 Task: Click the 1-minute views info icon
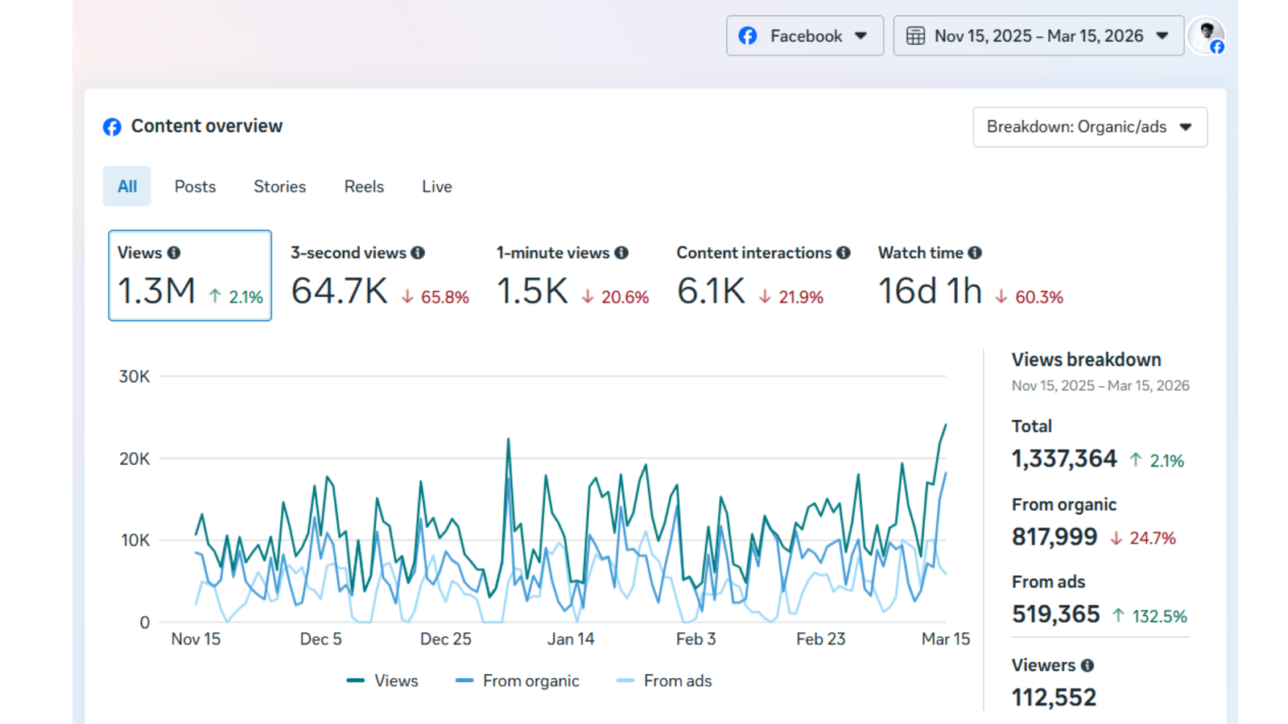(621, 253)
